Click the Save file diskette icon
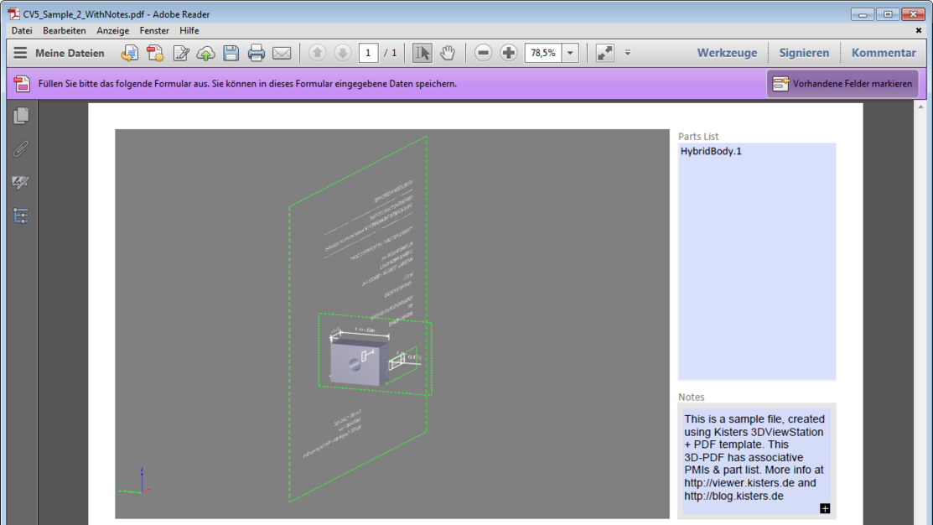The width and height of the screenshot is (933, 525). [x=231, y=53]
